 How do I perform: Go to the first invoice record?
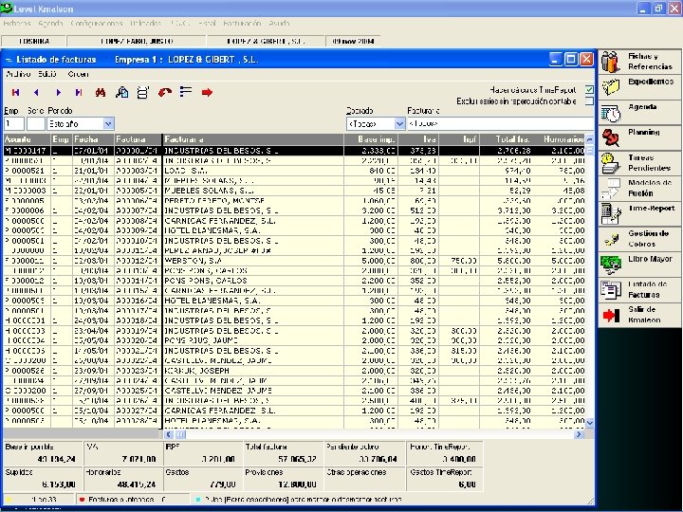point(16,92)
